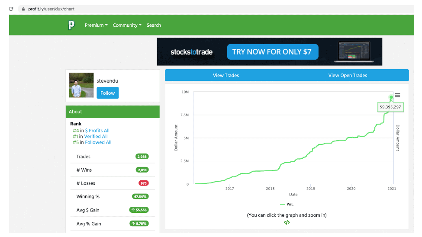Viewport: 422px width, 237px height.
Task: Click the green embed code icon
Action: pos(287,222)
